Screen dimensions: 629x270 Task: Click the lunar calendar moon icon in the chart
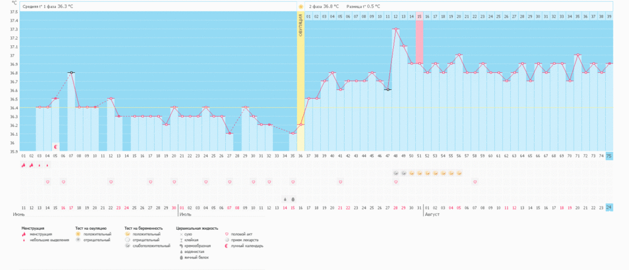[55, 146]
